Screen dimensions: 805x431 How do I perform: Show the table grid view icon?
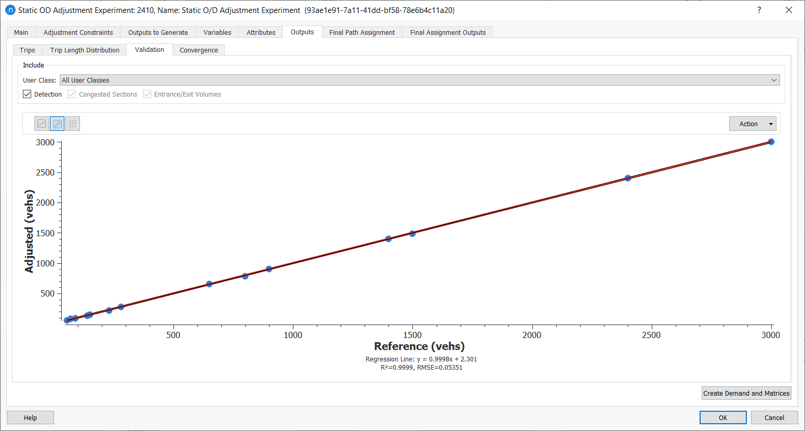coord(73,124)
